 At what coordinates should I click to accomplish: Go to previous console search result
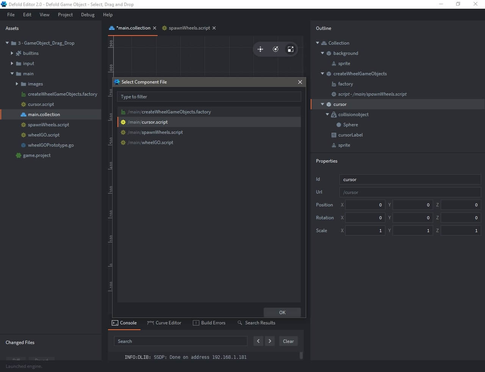(258, 341)
